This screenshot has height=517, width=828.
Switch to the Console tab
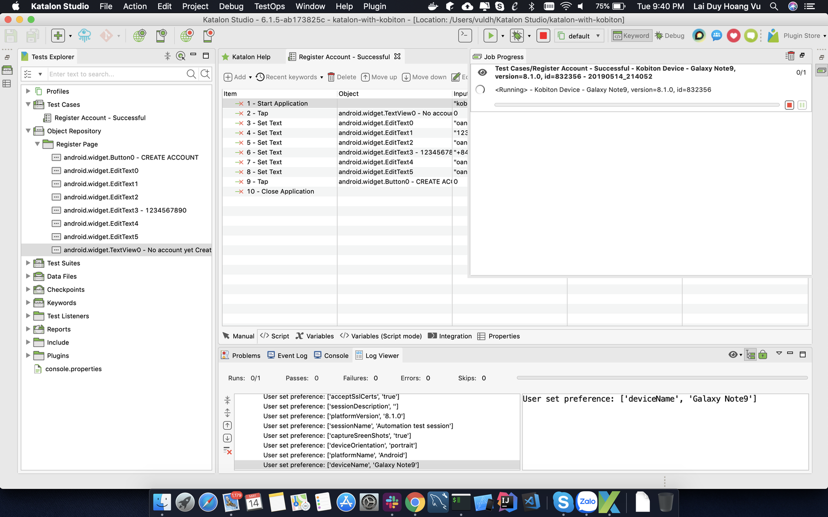(331, 355)
